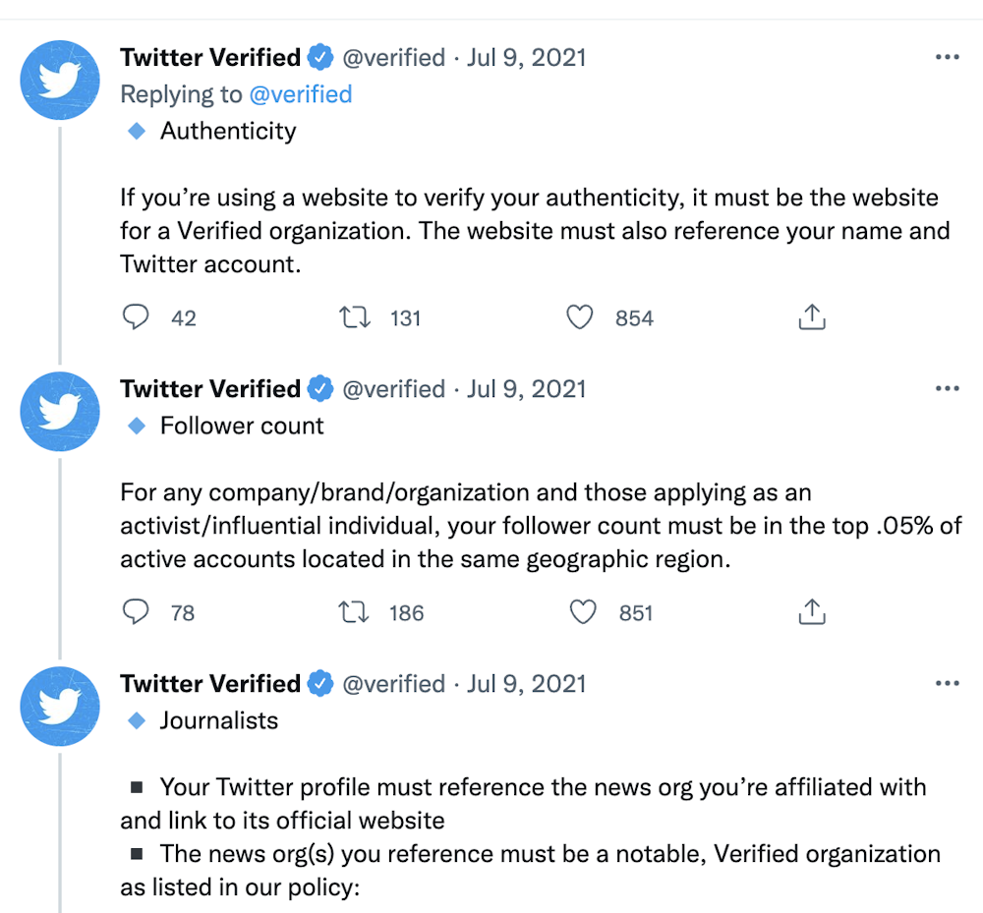The height and width of the screenshot is (913, 983).
Task: Click Twitter Verified name on Journalists tweet
Action: 210,684
